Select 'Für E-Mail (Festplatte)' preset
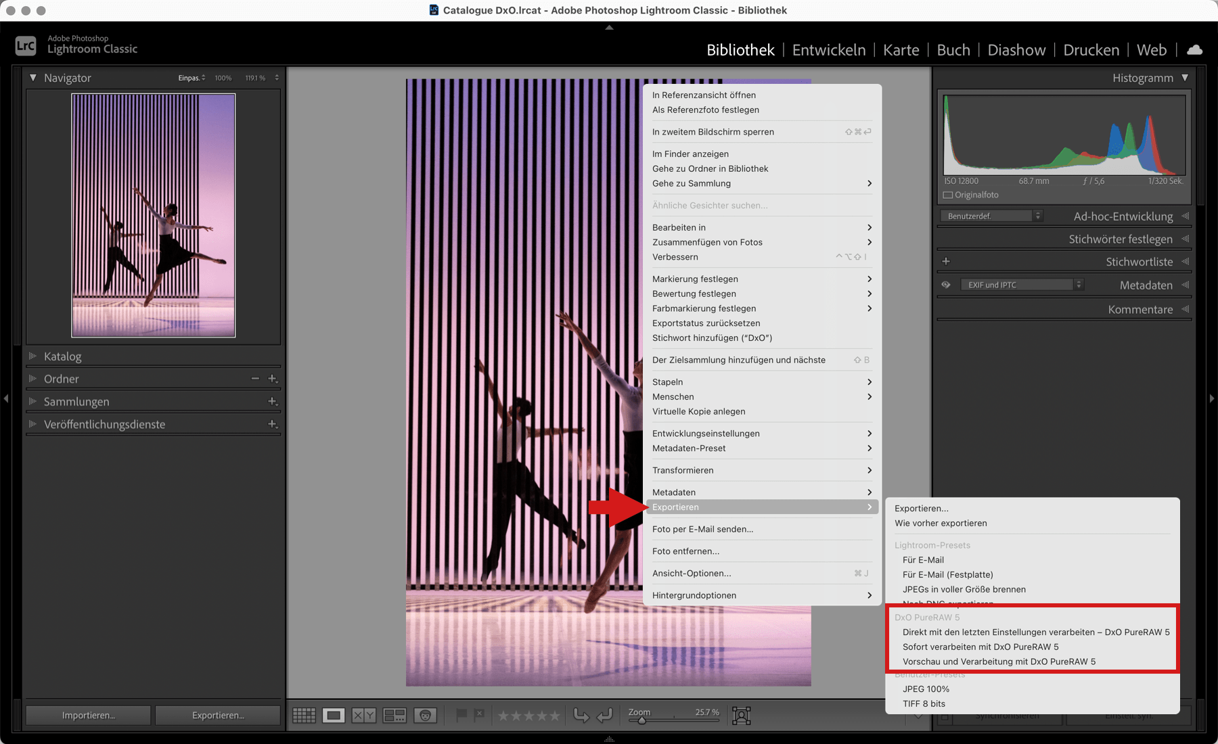 point(947,574)
